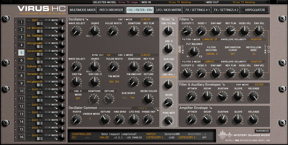Click the OSC 1/2 BAL mixer knob

168,30
